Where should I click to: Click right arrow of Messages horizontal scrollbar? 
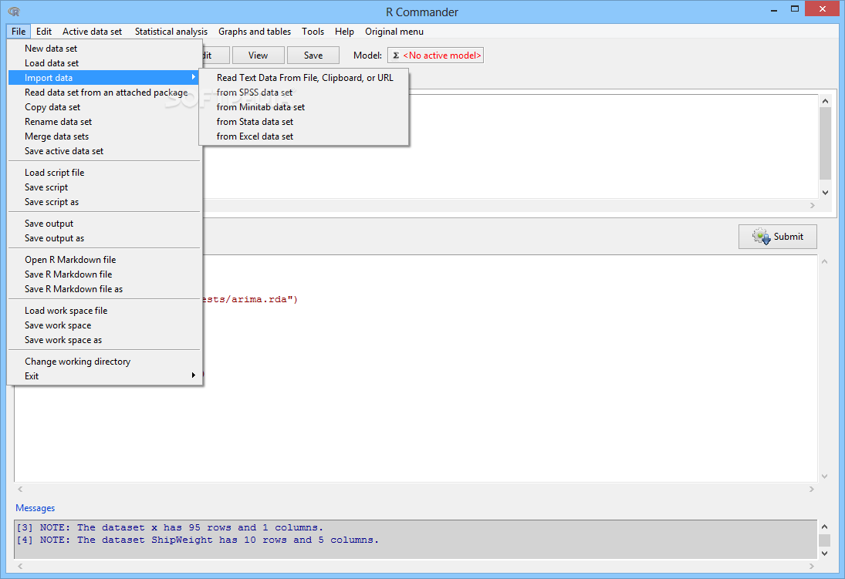click(x=812, y=566)
